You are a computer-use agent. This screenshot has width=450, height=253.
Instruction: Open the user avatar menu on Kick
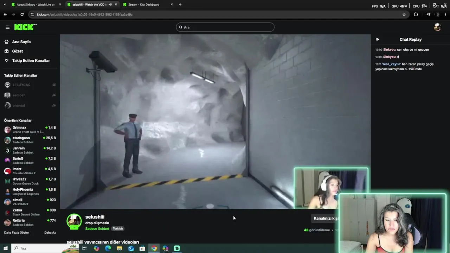(437, 27)
